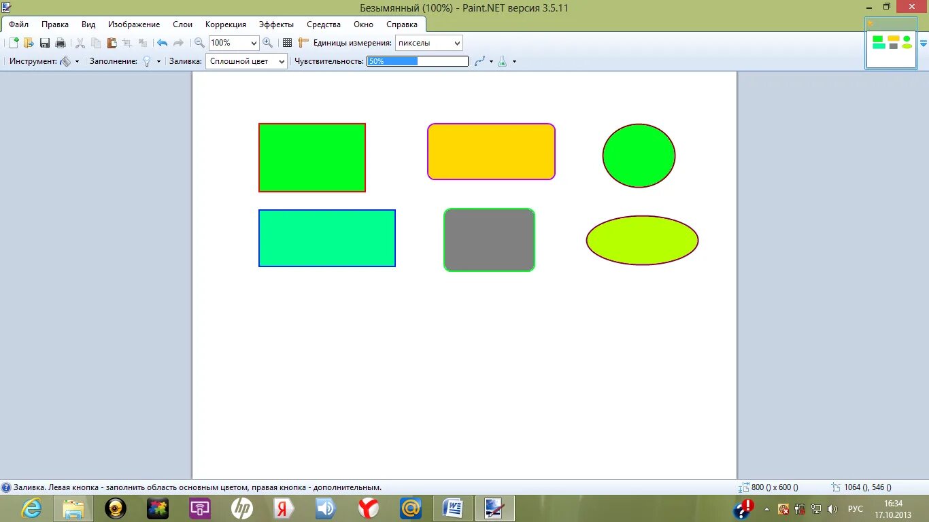Screen dimensions: 929x522
Task: Open the Правка menu
Action: 55,24
